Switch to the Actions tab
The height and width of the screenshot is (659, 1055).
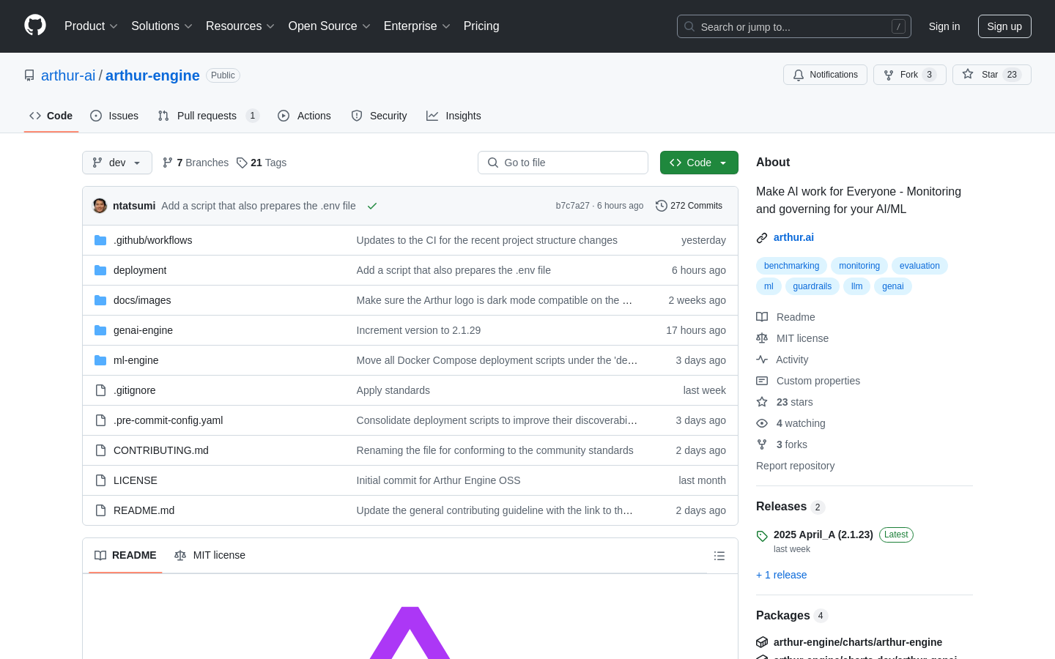305,116
